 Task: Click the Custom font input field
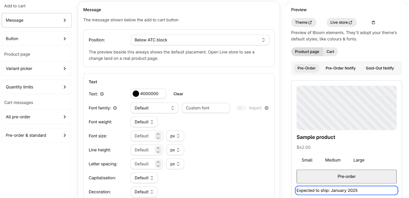point(206,108)
